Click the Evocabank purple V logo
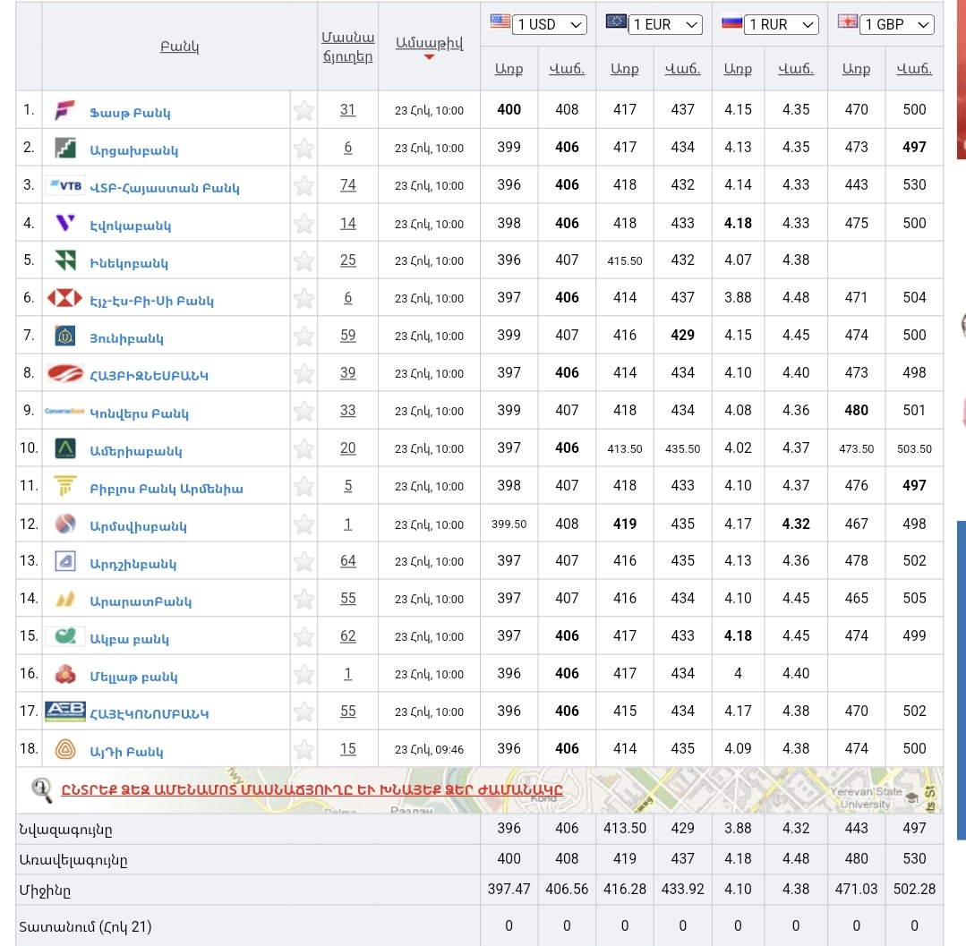Viewport: 966px width, 946px height. (64, 223)
